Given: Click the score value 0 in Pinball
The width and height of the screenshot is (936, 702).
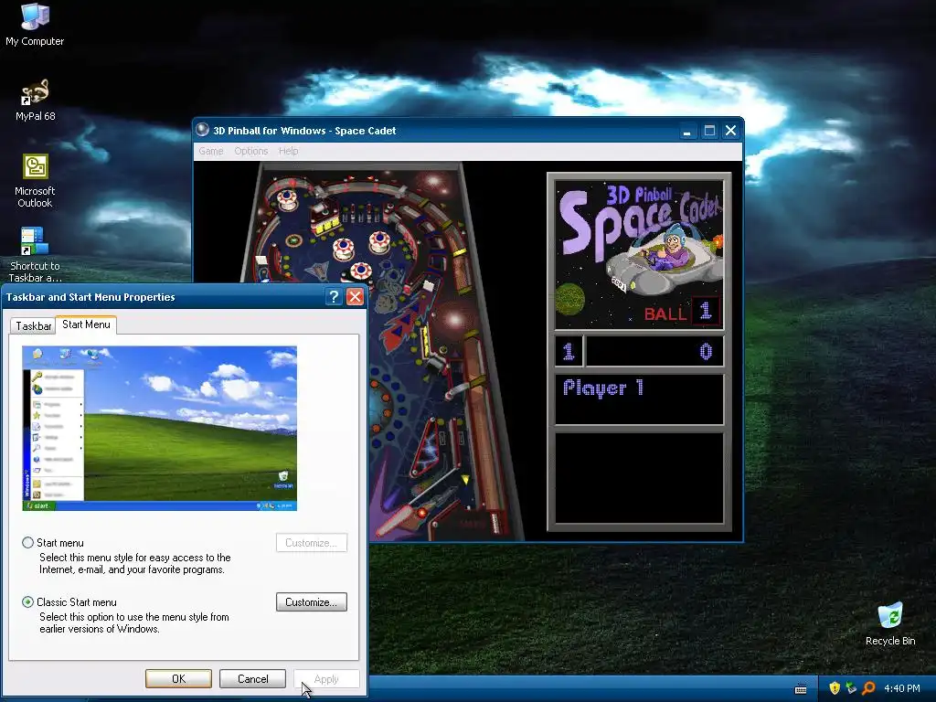Looking at the screenshot, I should point(706,351).
